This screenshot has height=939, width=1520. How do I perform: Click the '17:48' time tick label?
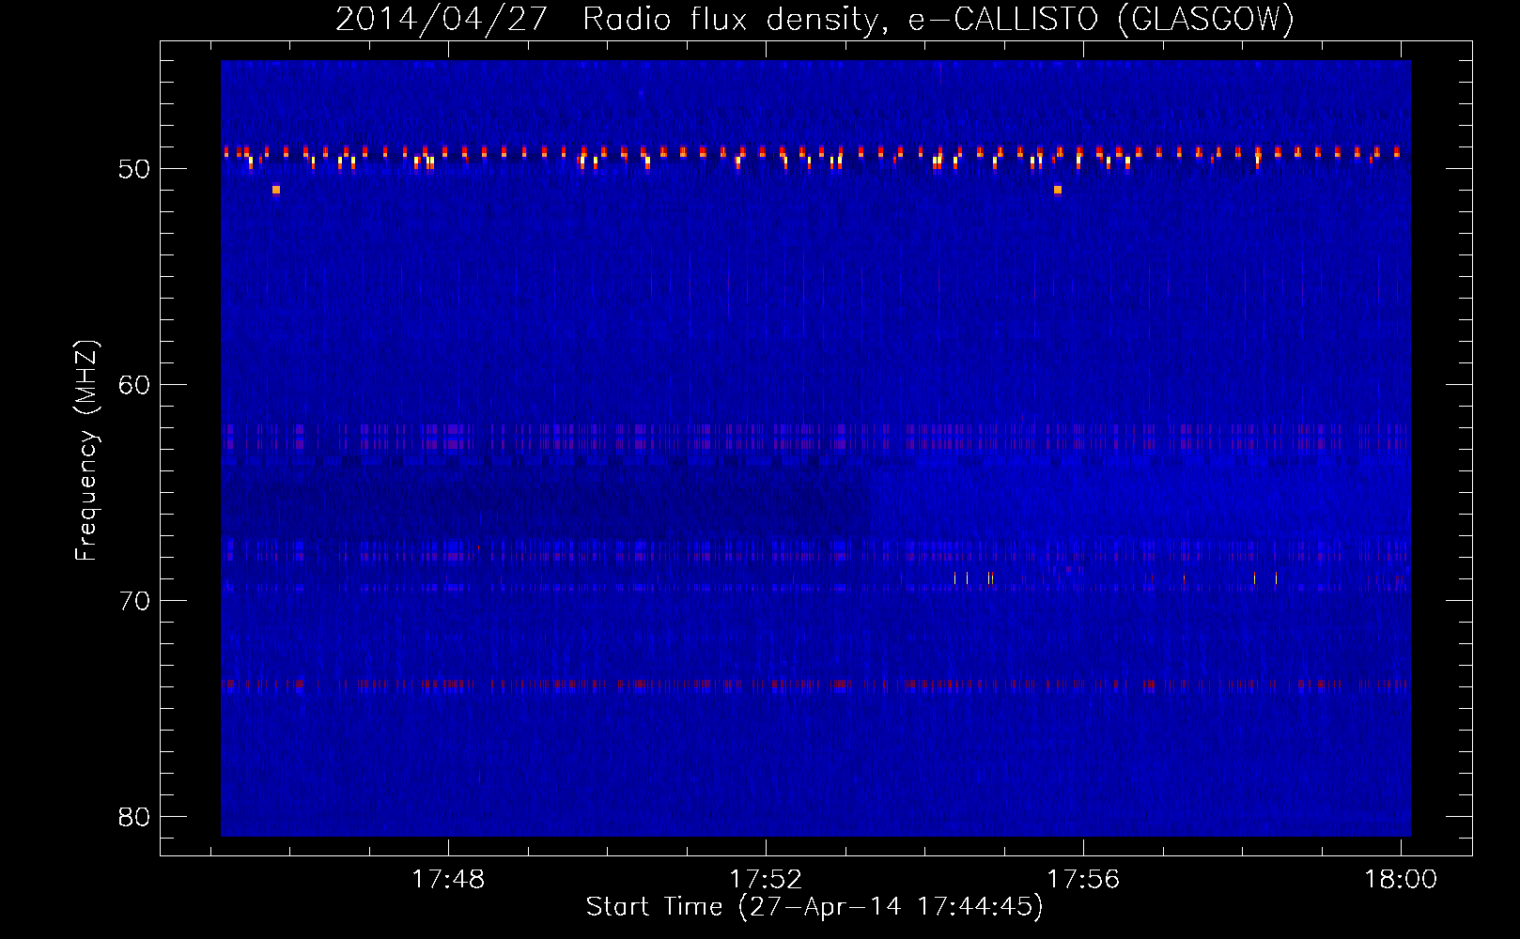[448, 880]
